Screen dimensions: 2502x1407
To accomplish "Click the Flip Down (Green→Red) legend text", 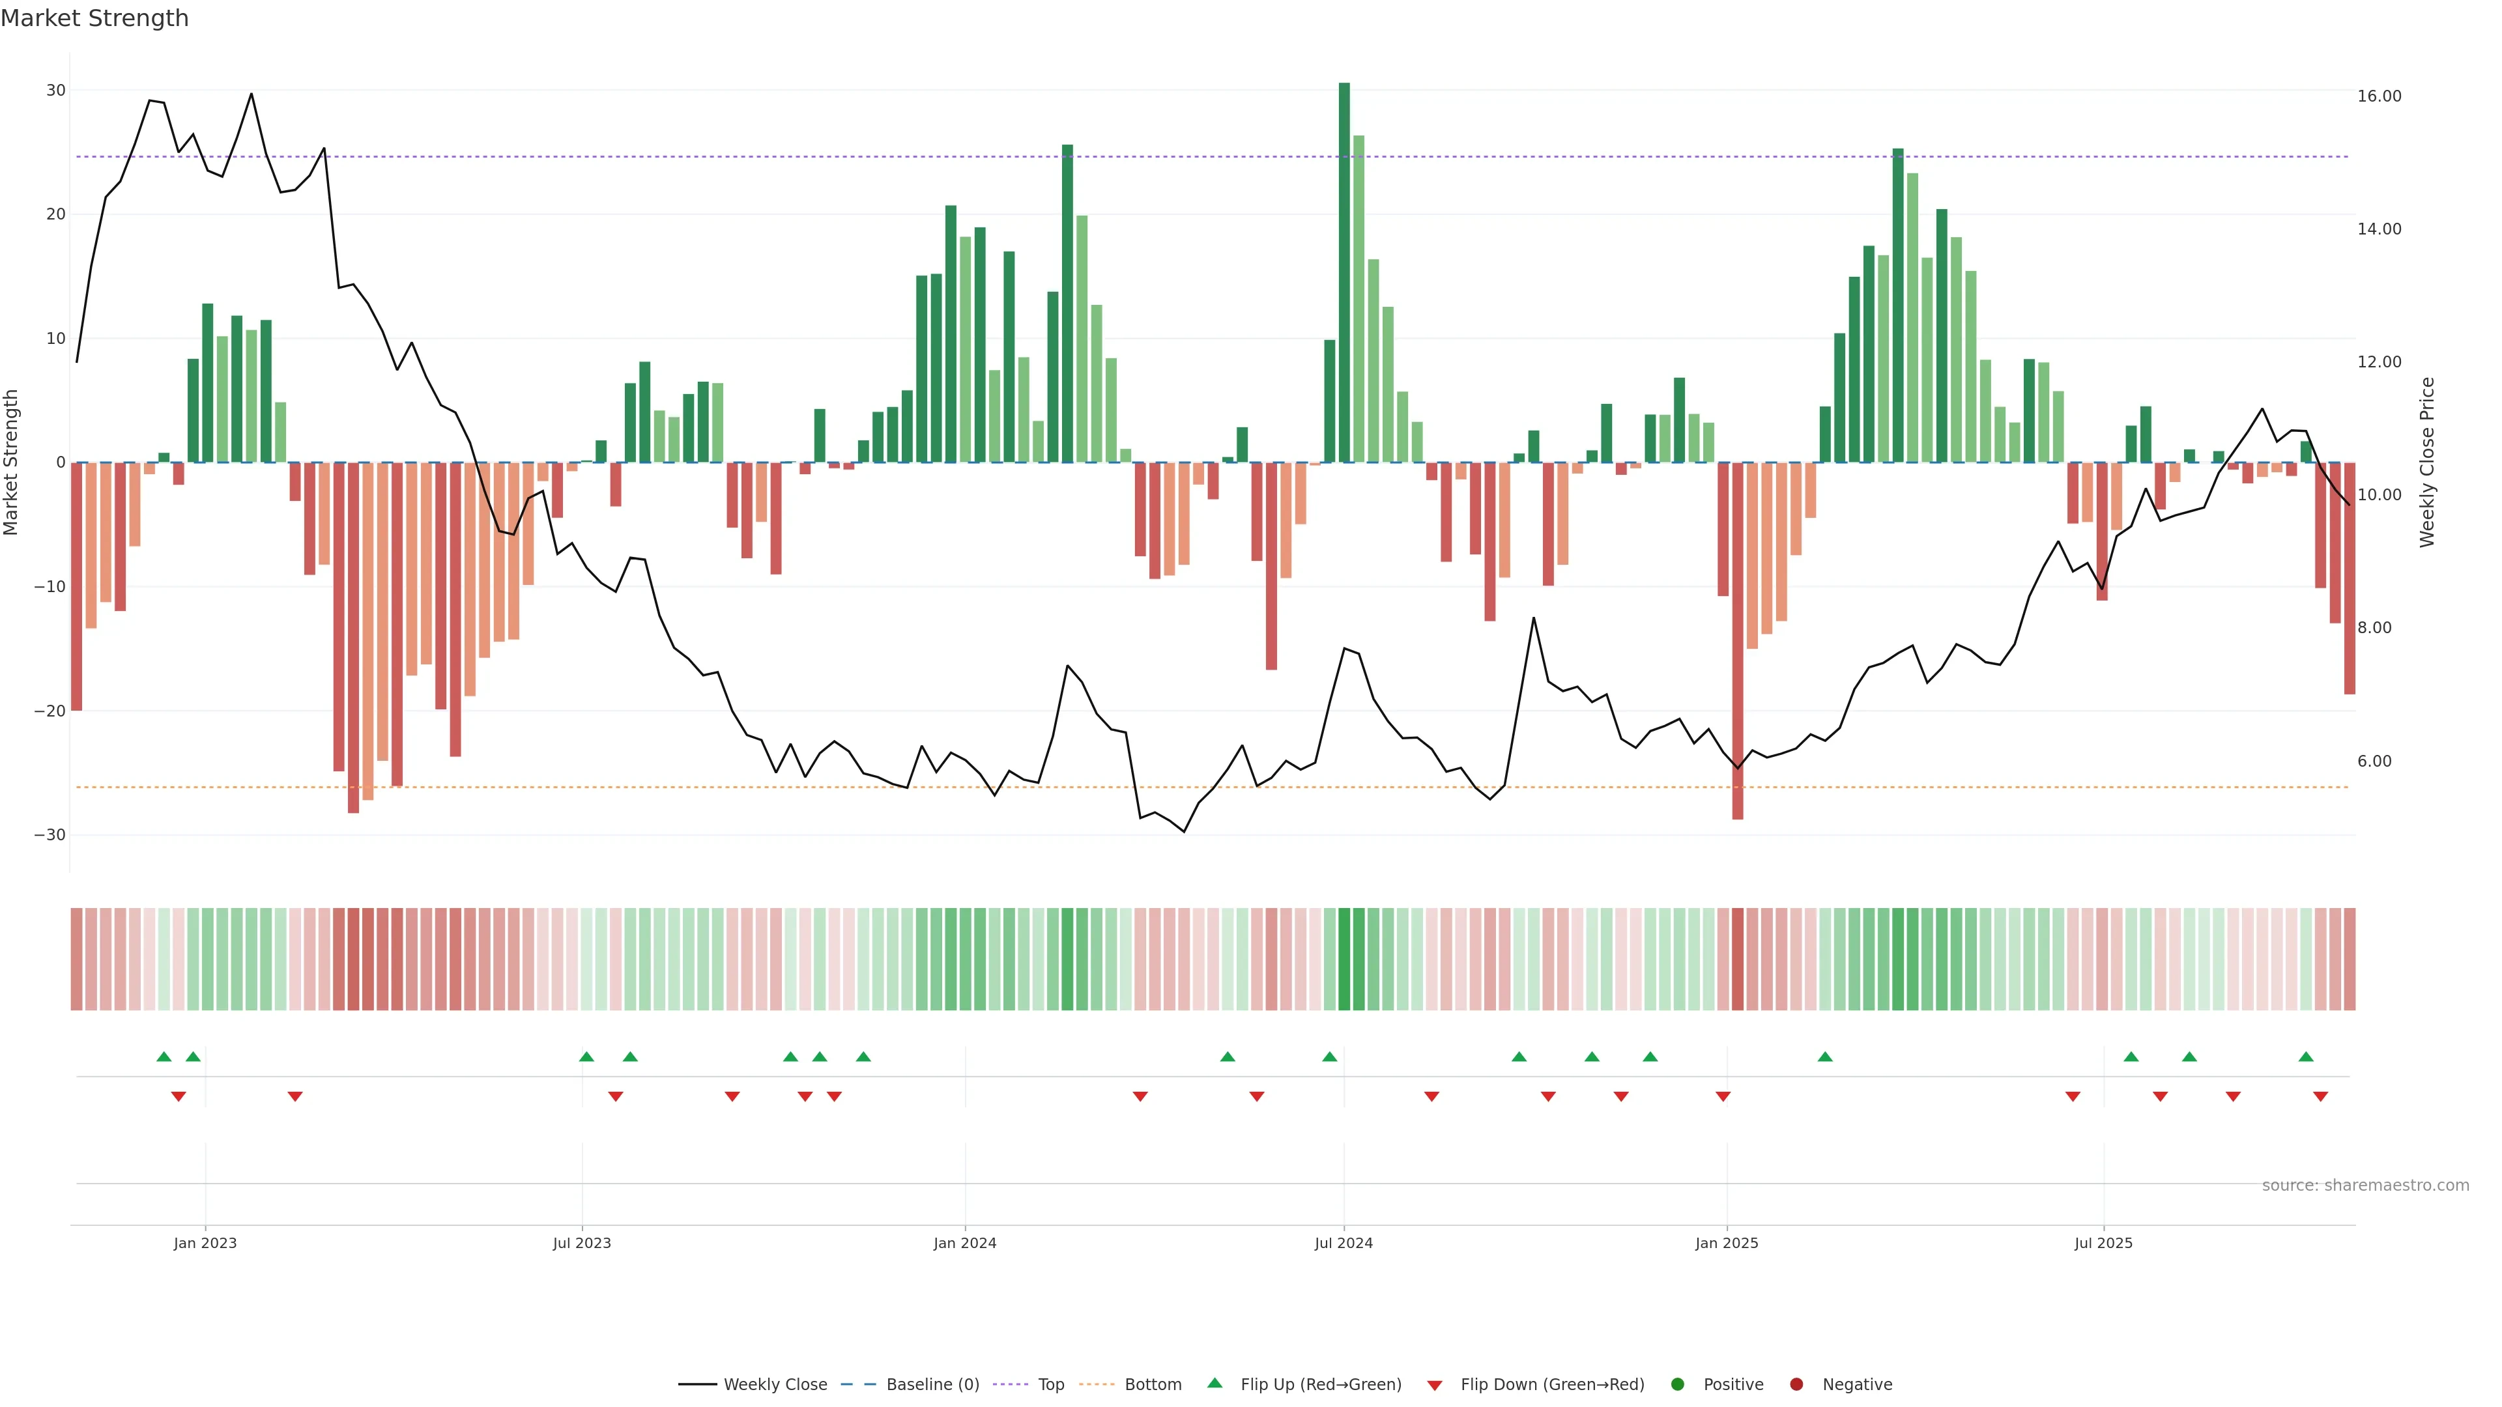I will click(x=1552, y=1385).
